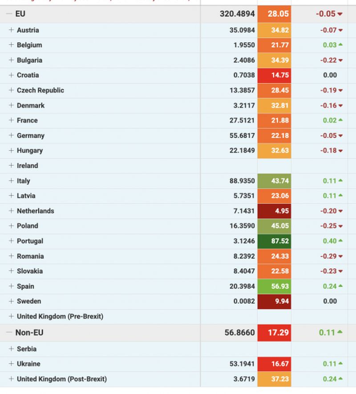Click the dark red 4.95 Netherlands cell
This screenshot has width=356, height=394.
pyautogui.click(x=274, y=211)
